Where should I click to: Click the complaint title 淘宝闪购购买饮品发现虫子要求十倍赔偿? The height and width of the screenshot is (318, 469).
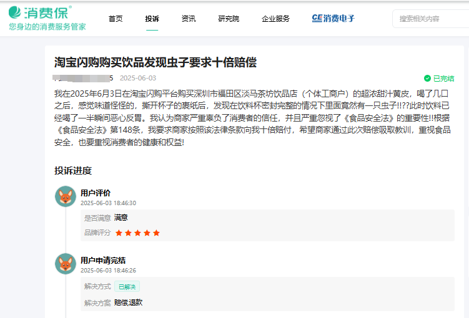tap(156, 62)
